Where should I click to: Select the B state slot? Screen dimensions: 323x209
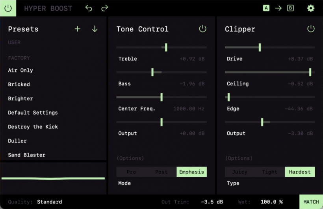290,8
